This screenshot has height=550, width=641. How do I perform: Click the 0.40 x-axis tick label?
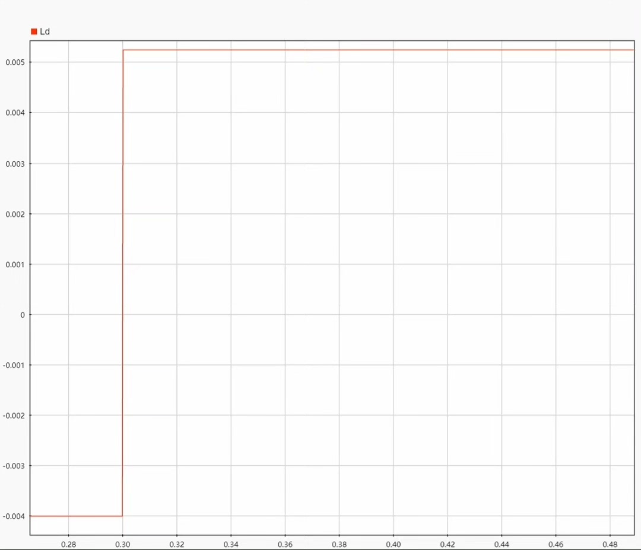pyautogui.click(x=394, y=544)
